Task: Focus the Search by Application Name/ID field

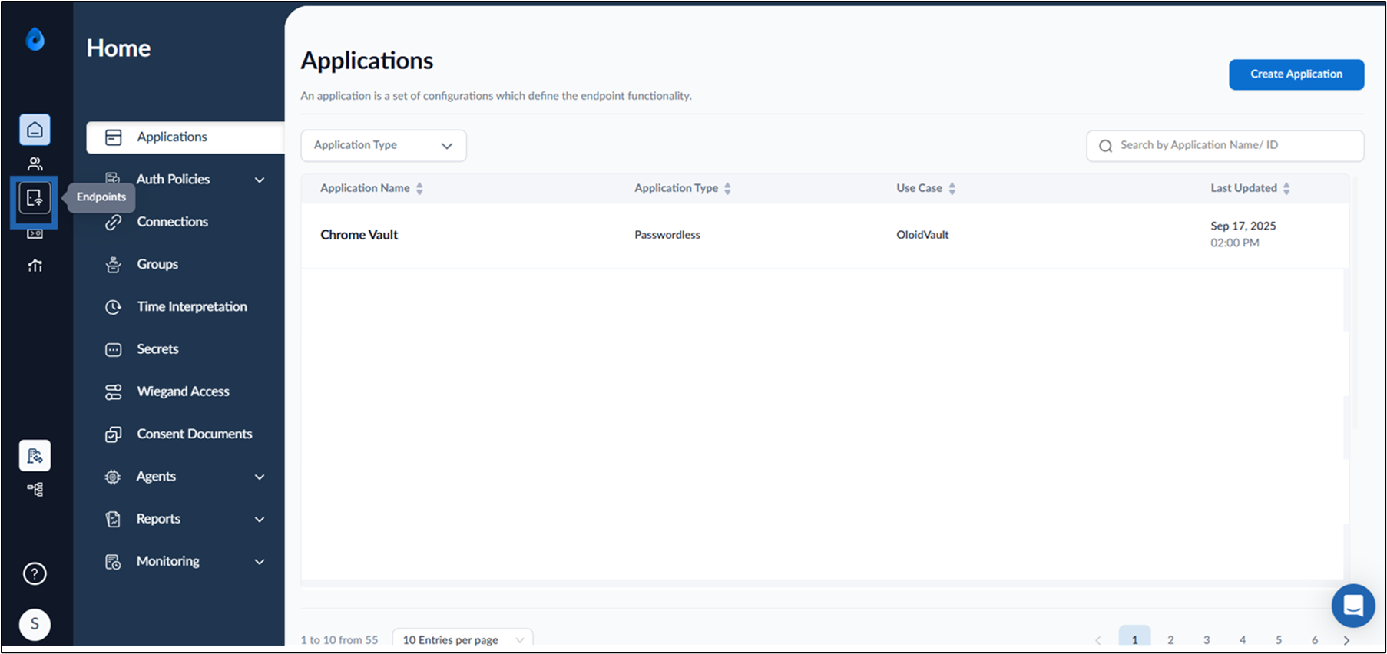Action: click(1225, 146)
